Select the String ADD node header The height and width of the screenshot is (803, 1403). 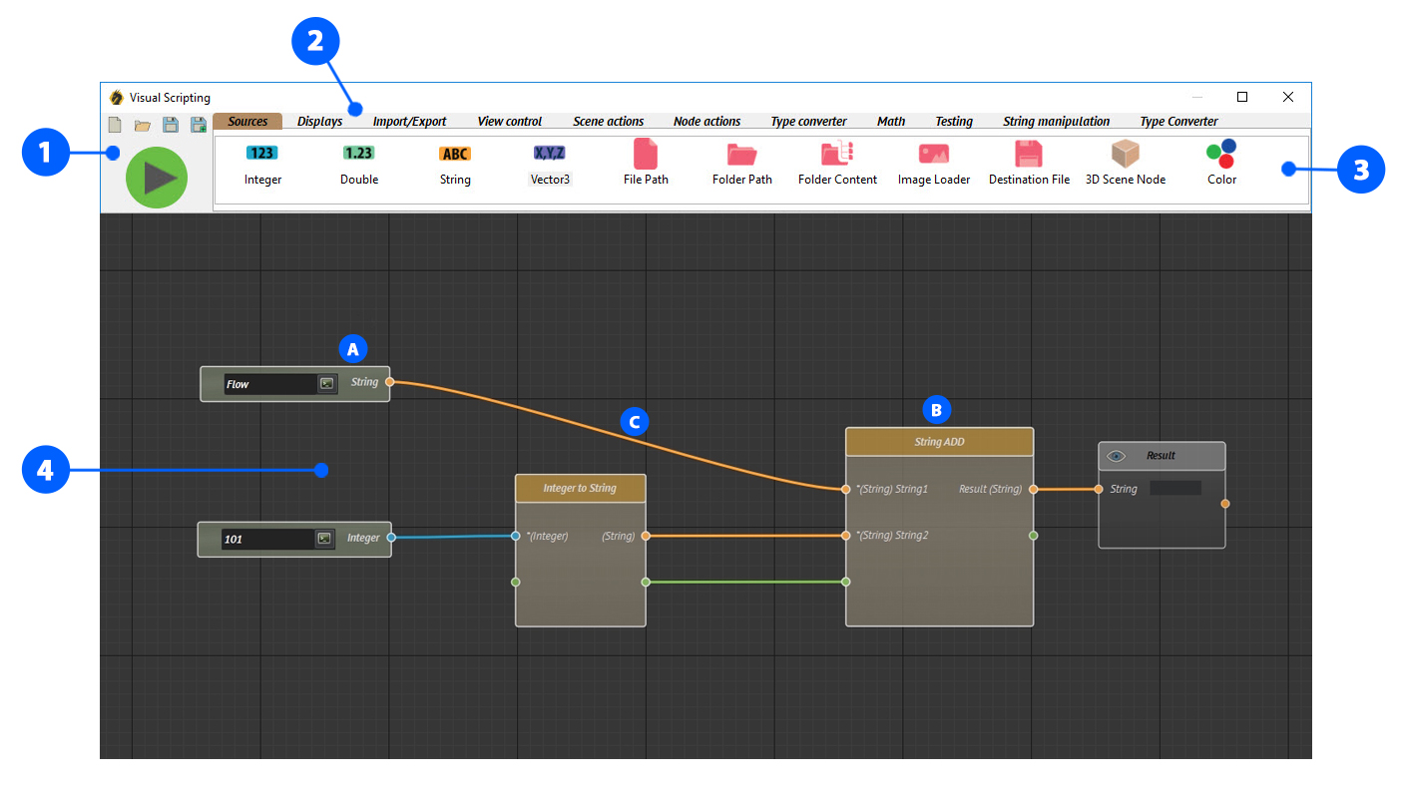point(939,442)
